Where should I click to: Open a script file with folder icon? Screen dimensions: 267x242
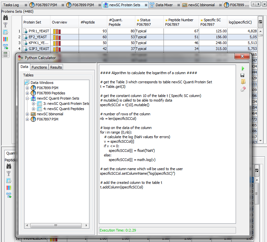[243, 82]
